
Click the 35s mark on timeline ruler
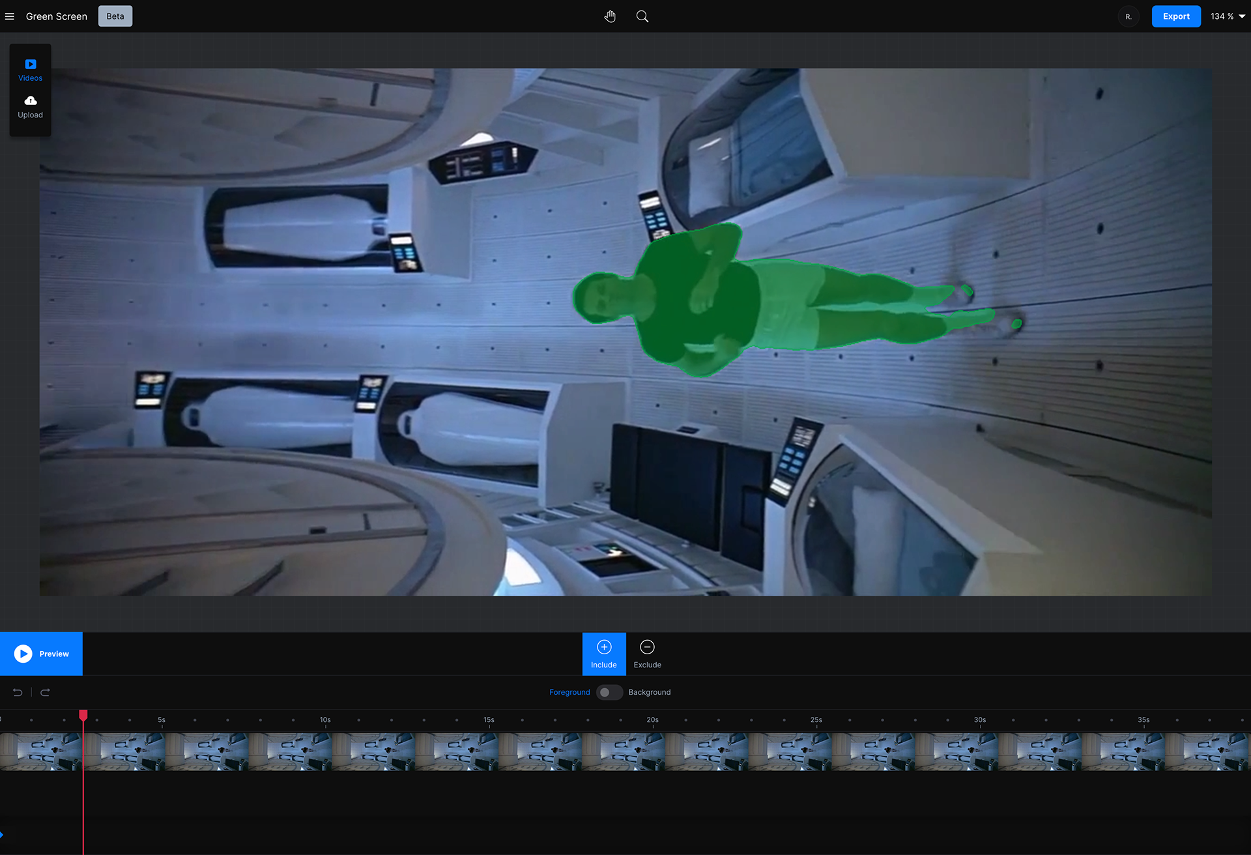1143,720
